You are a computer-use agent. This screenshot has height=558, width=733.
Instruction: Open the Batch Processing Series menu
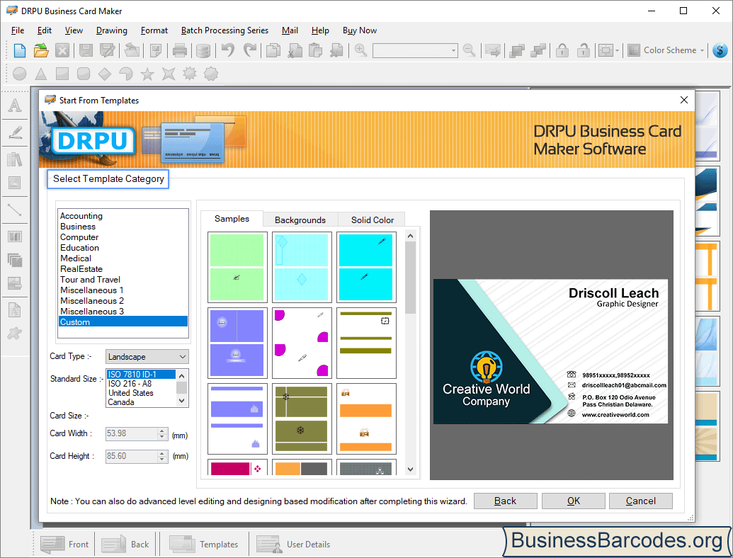click(x=225, y=30)
